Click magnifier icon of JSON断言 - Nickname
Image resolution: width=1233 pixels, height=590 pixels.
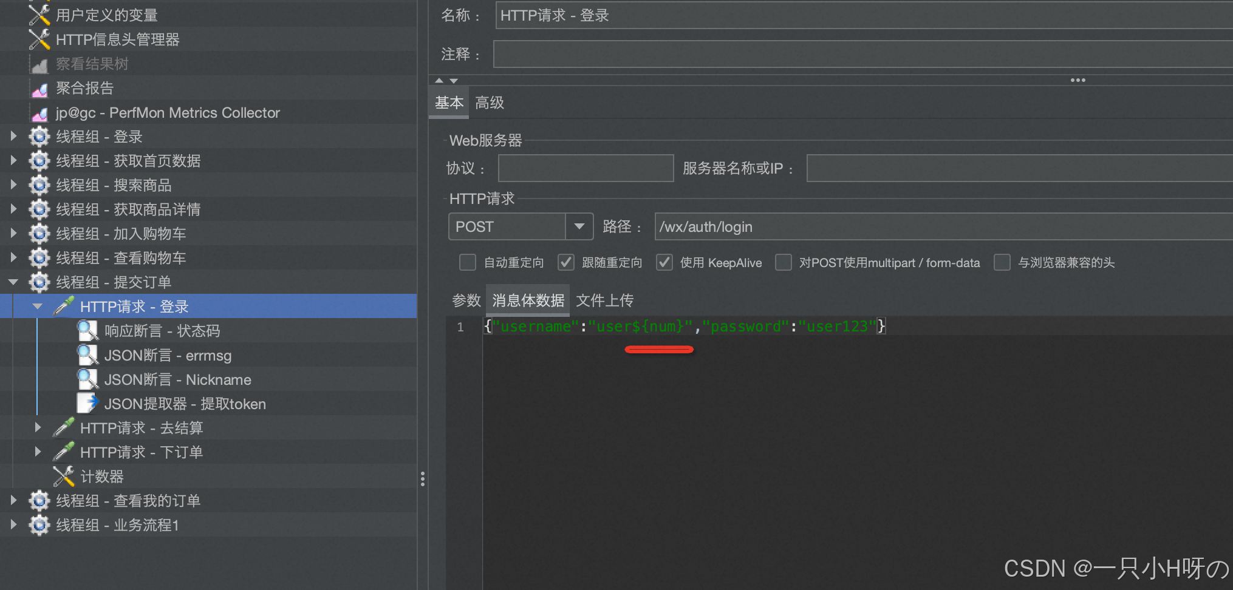(87, 379)
